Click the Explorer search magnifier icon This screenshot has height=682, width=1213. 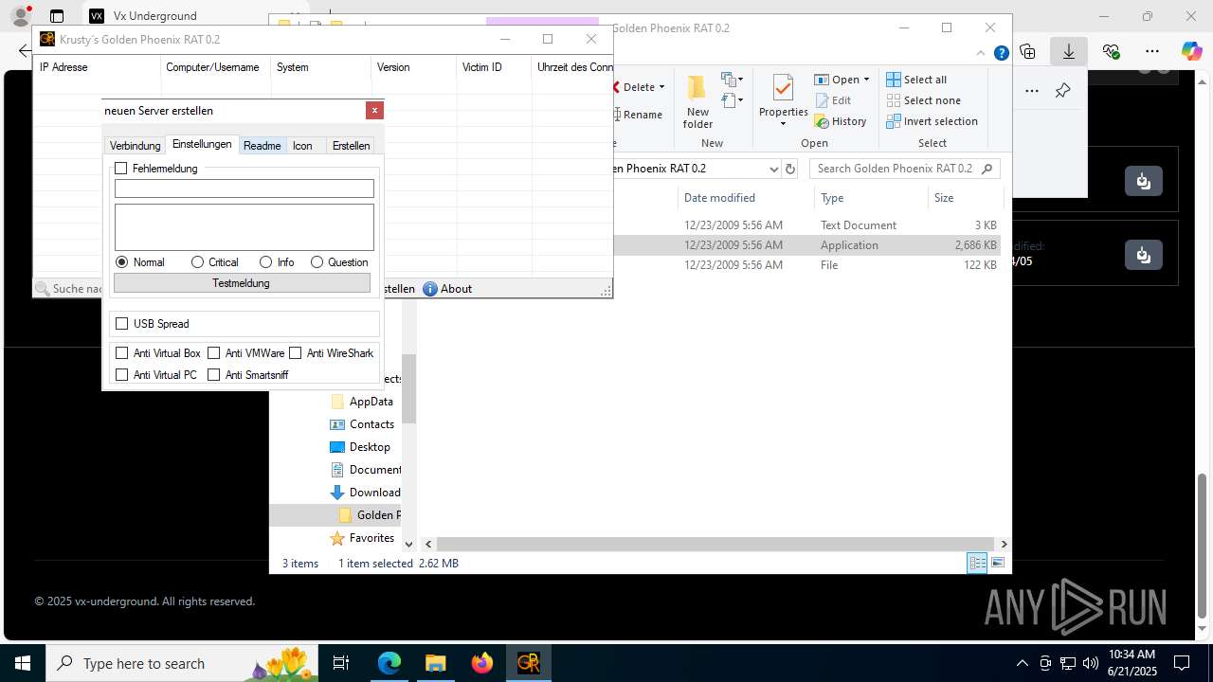987,169
